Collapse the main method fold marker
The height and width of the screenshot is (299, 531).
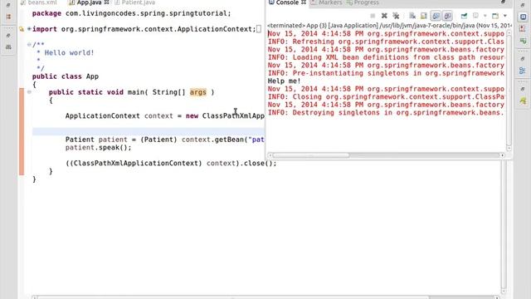tap(29, 92)
